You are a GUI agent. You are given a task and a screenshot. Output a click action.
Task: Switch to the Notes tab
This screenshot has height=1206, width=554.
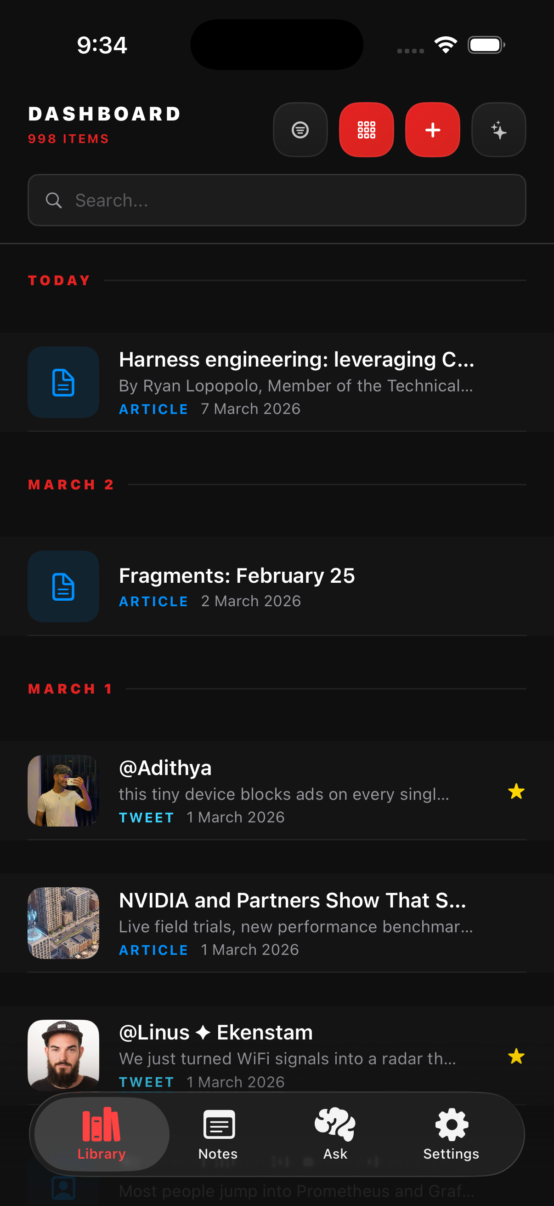218,1133
